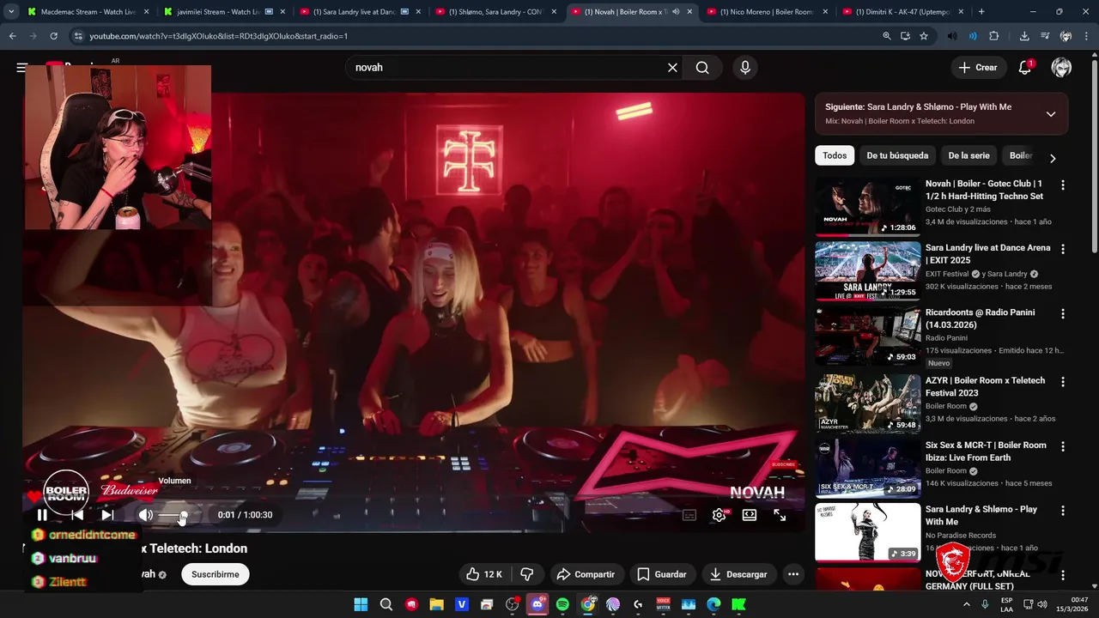Open new browser tab
The width and height of the screenshot is (1099, 618).
981,12
